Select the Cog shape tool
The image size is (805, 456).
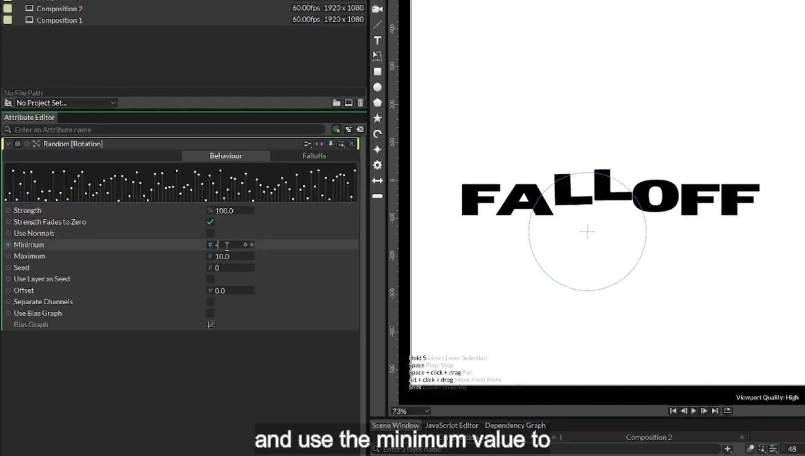coord(377,165)
